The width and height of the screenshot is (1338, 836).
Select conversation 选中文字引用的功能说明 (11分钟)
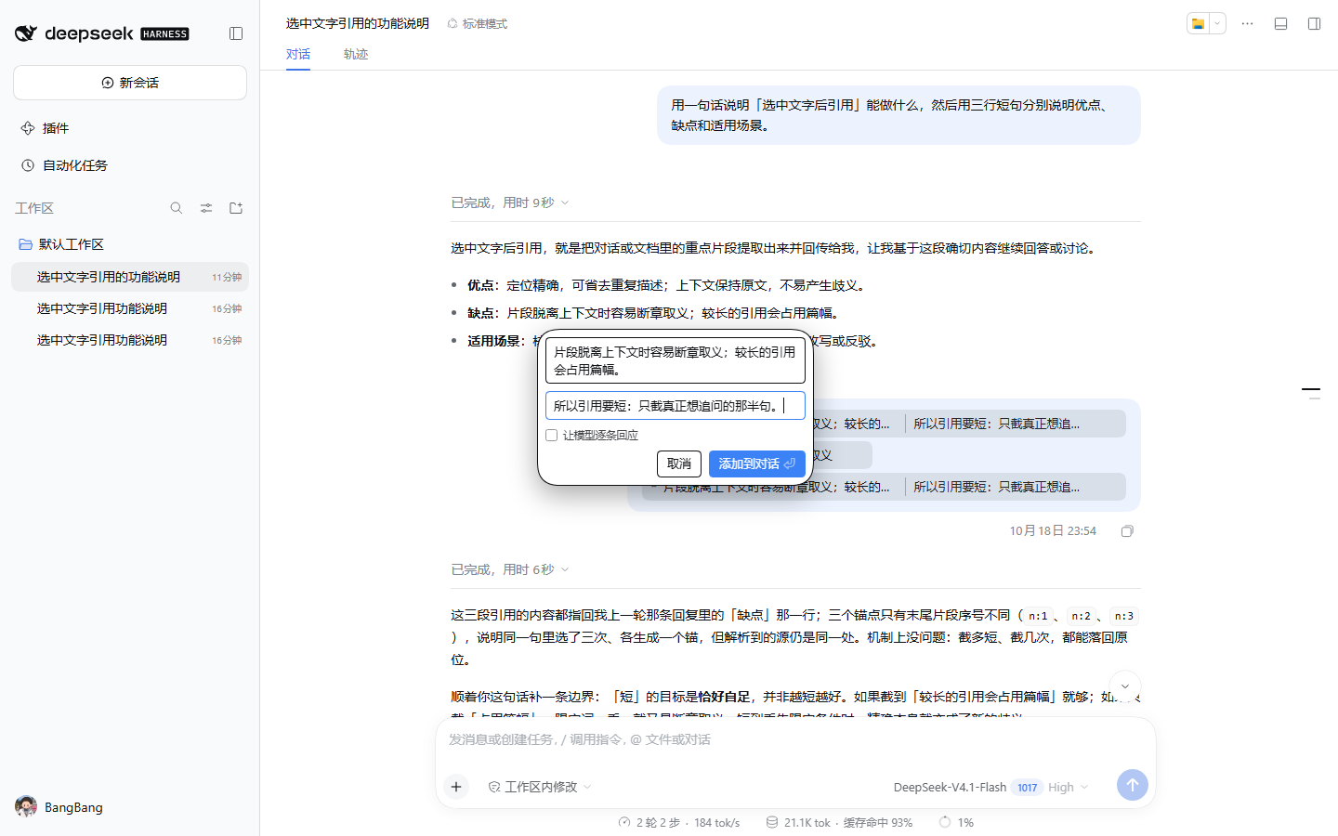130,277
